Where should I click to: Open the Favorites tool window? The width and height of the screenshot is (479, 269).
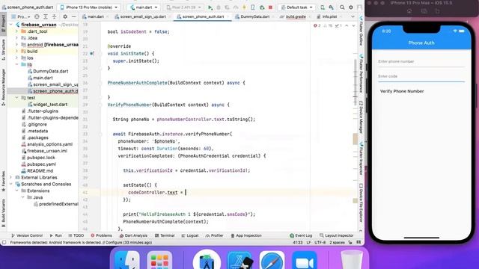[x=3, y=181]
